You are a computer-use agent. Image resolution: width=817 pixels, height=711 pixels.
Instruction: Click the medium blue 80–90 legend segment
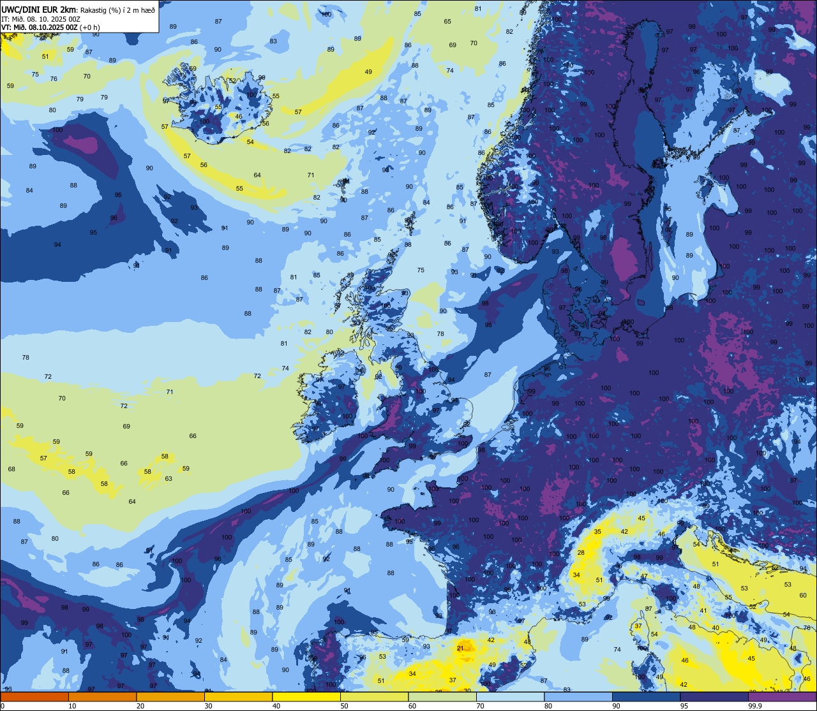click(578, 697)
